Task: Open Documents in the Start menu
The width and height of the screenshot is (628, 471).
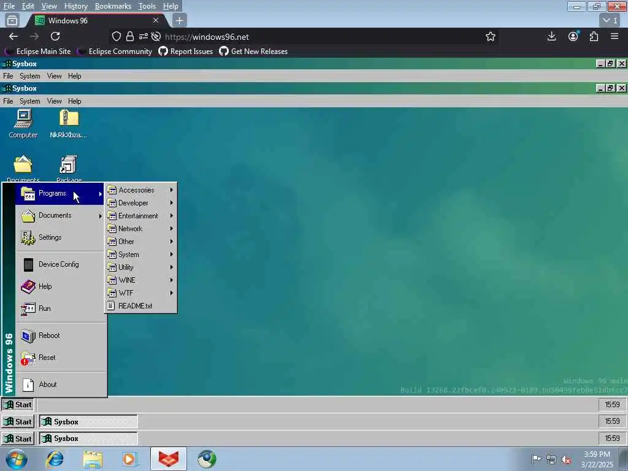Action: tap(59, 216)
